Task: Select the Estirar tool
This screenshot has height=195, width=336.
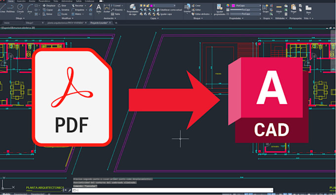Action: [47, 14]
